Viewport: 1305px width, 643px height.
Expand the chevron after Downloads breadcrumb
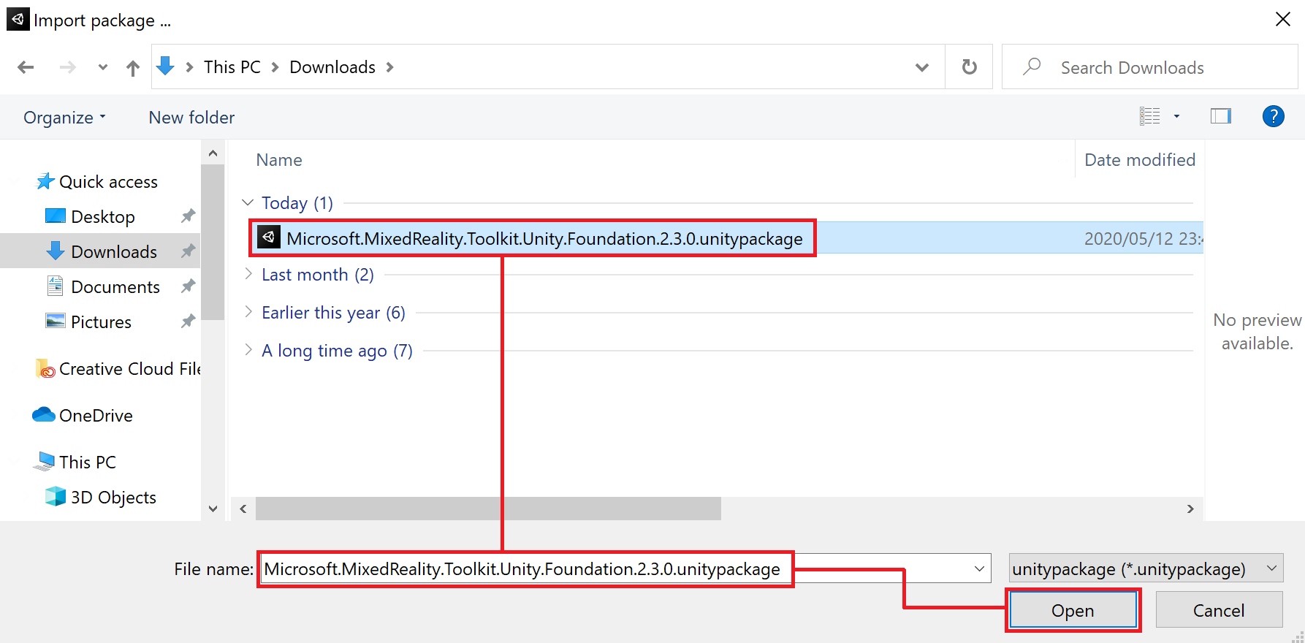(x=390, y=67)
